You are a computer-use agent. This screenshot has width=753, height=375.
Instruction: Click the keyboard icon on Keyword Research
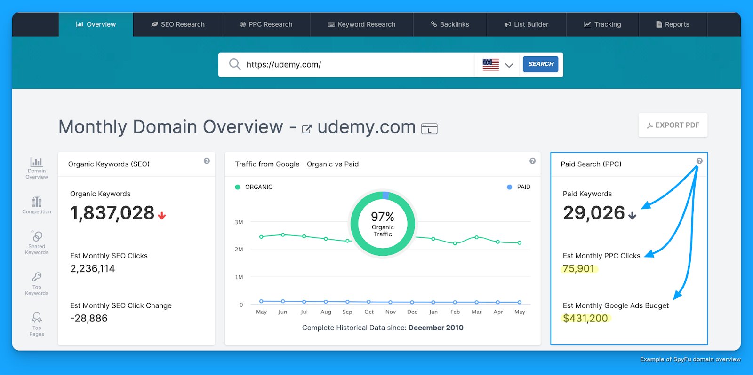click(x=331, y=24)
